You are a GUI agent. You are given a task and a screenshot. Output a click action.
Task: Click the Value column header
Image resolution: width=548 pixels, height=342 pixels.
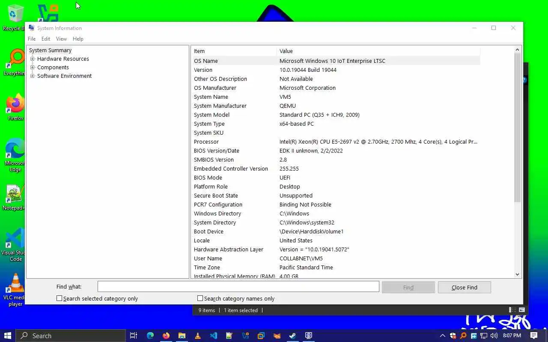(378, 51)
